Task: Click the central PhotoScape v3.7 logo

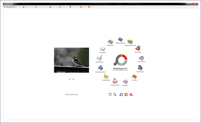Action: [120, 60]
